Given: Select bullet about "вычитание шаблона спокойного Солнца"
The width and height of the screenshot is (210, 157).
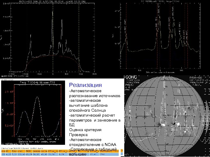Looking at the screenshot, I should pyautogui.click(x=88, y=105).
